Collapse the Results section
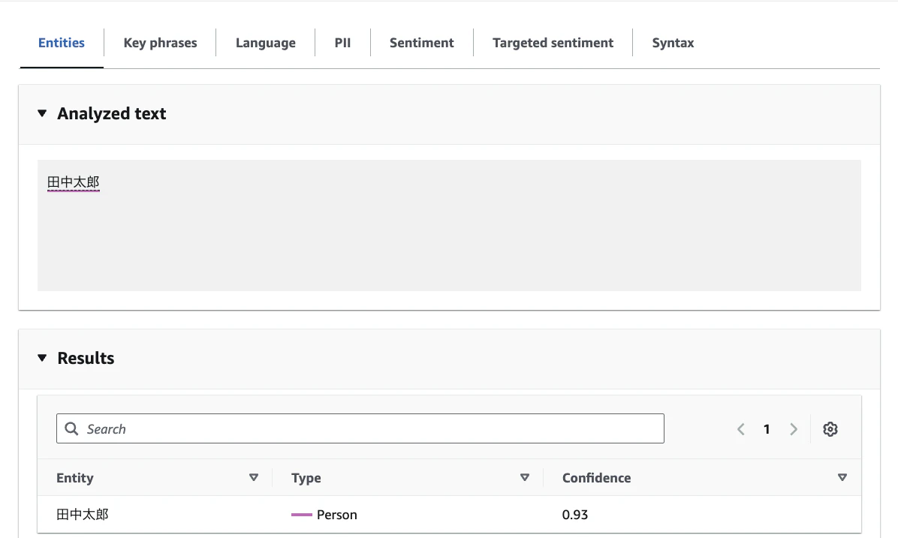This screenshot has width=898, height=538. coord(42,358)
